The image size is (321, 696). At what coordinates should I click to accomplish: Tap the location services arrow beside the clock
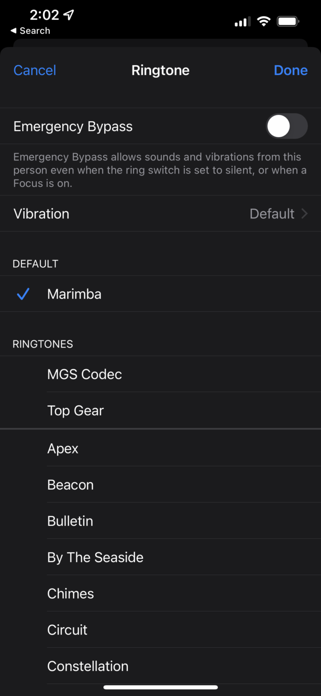click(69, 14)
